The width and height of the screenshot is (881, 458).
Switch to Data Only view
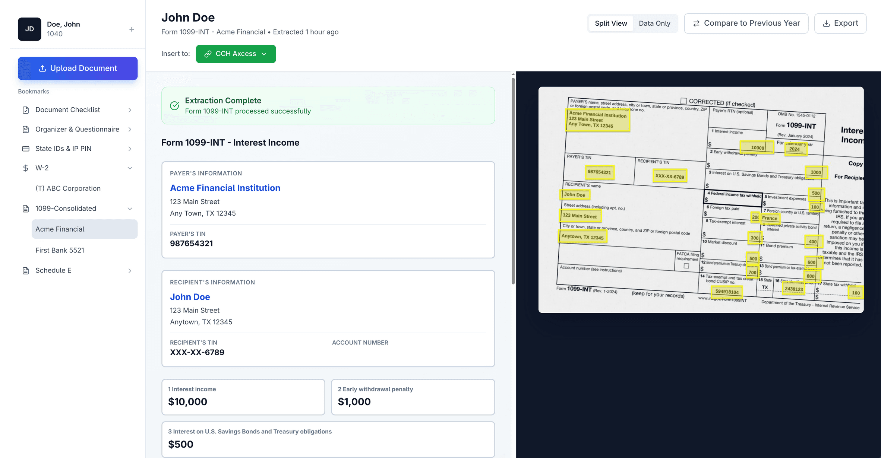654,23
